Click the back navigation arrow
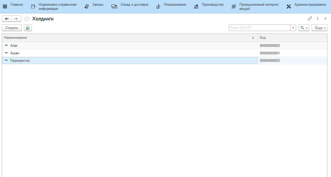 pyautogui.click(x=7, y=19)
